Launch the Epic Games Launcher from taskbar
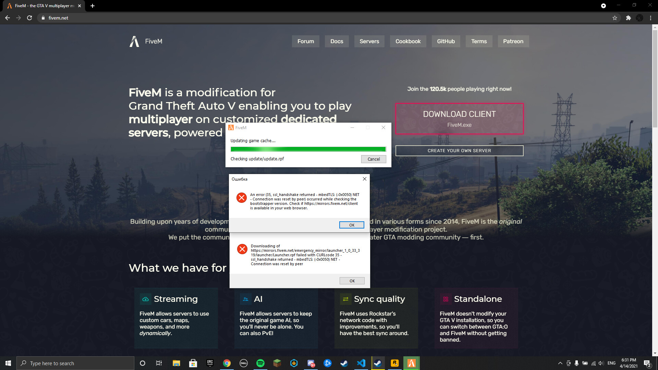 pyautogui.click(x=210, y=363)
